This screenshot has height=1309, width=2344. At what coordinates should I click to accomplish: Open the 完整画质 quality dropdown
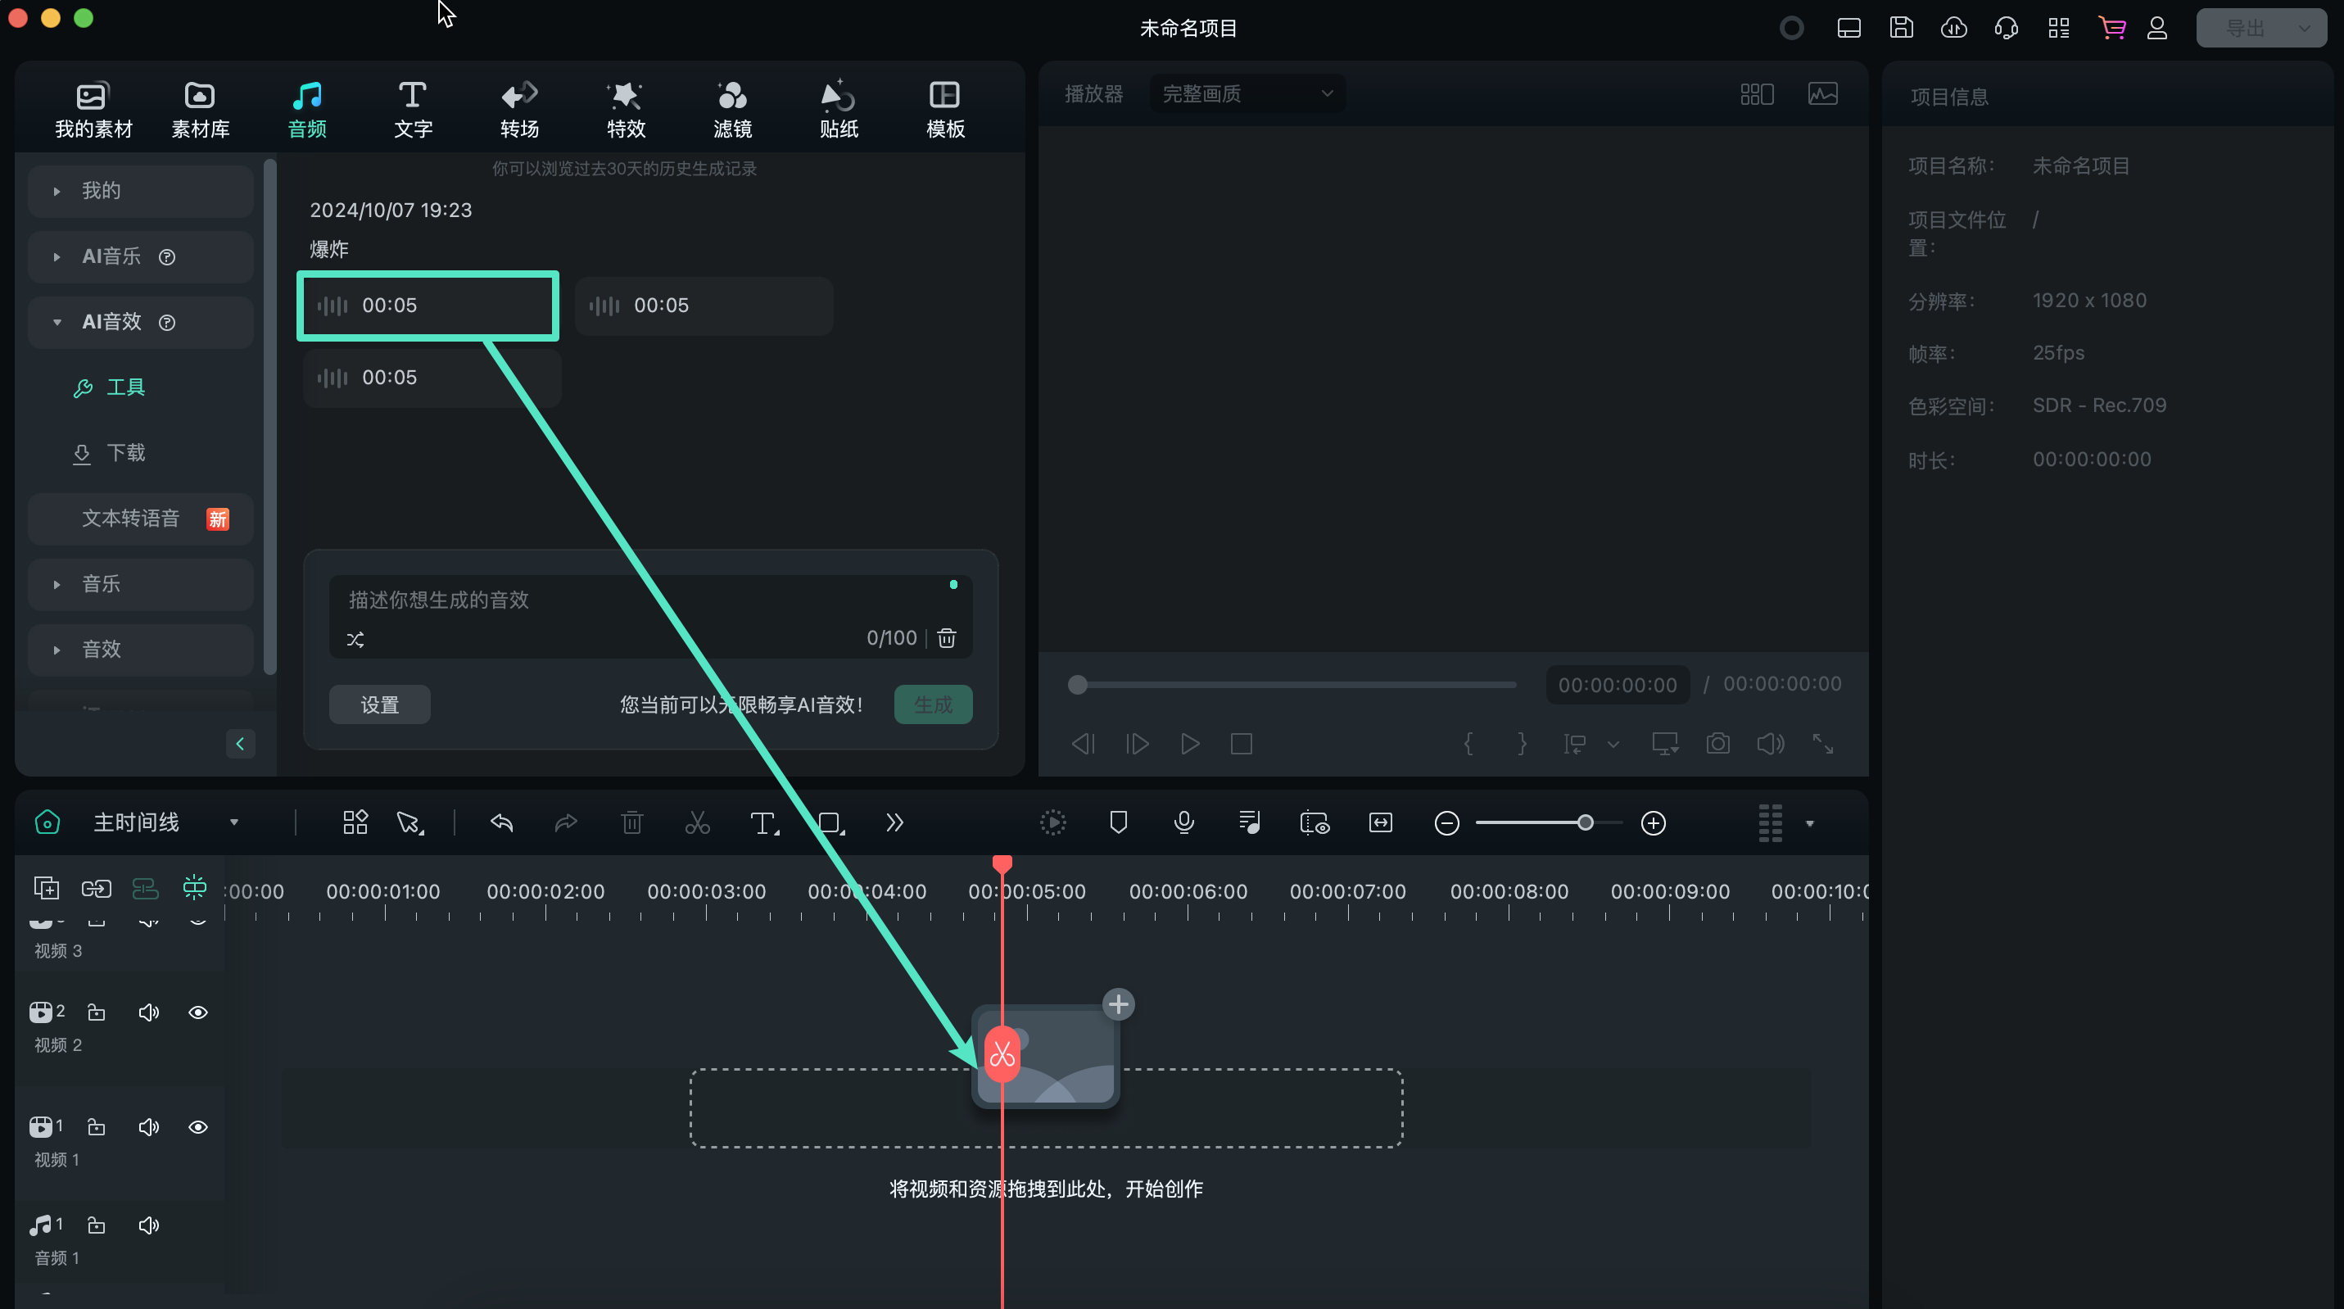[x=1247, y=93]
